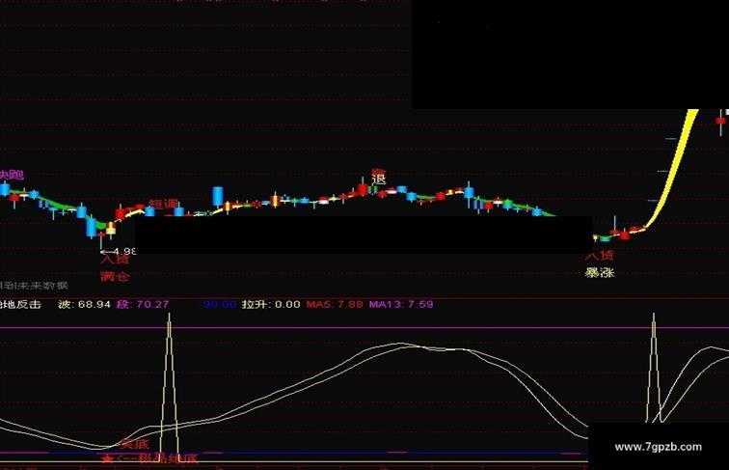Click the '退' signal label above the peak
The height and width of the screenshot is (470, 729).
coord(379,179)
